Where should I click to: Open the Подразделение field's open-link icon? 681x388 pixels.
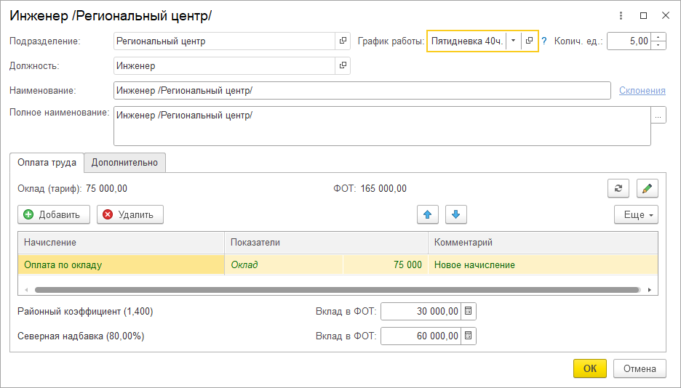(343, 41)
